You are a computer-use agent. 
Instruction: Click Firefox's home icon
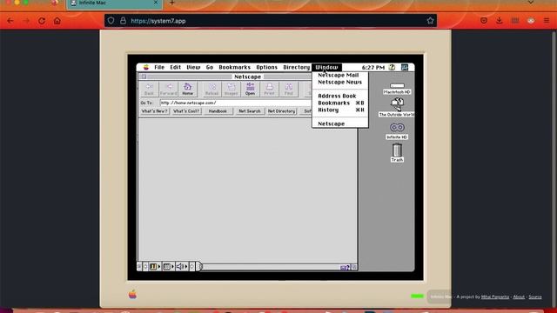pyautogui.click(x=57, y=21)
